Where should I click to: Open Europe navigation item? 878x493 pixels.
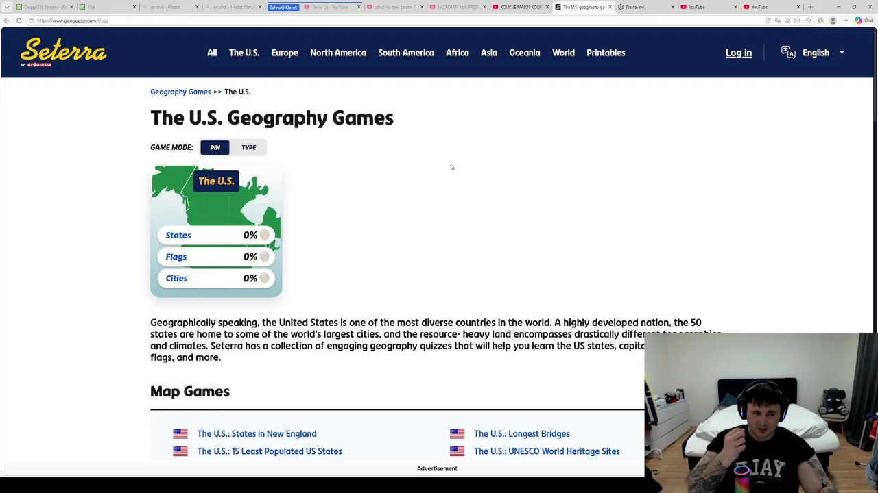(x=285, y=53)
